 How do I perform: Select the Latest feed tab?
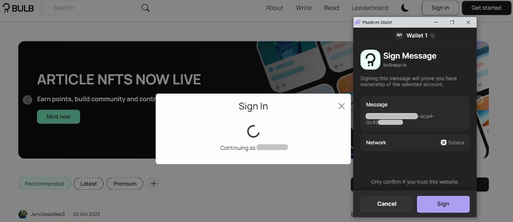coord(89,184)
